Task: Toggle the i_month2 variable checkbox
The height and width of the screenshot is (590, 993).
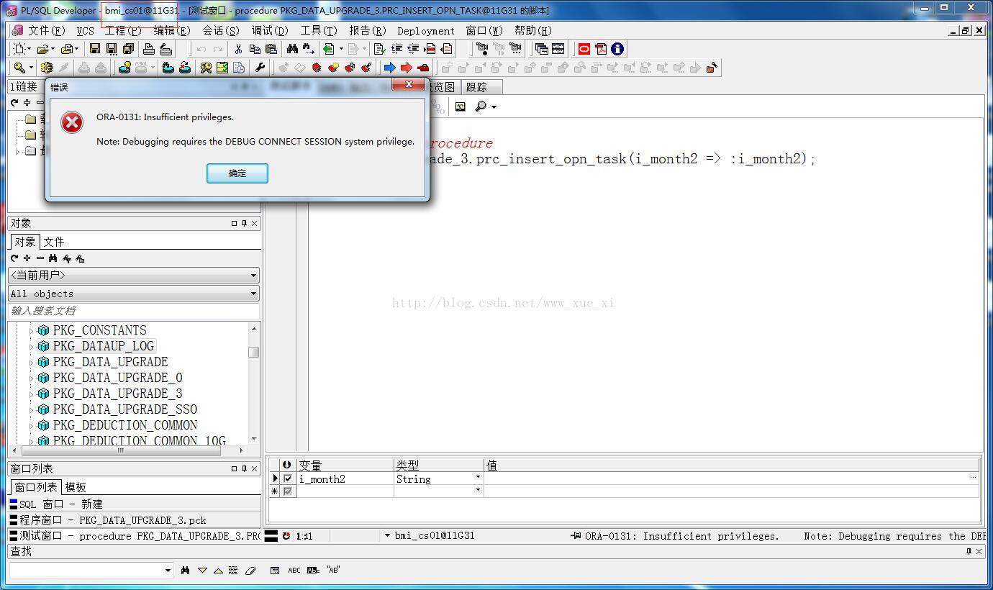Action: (x=288, y=478)
